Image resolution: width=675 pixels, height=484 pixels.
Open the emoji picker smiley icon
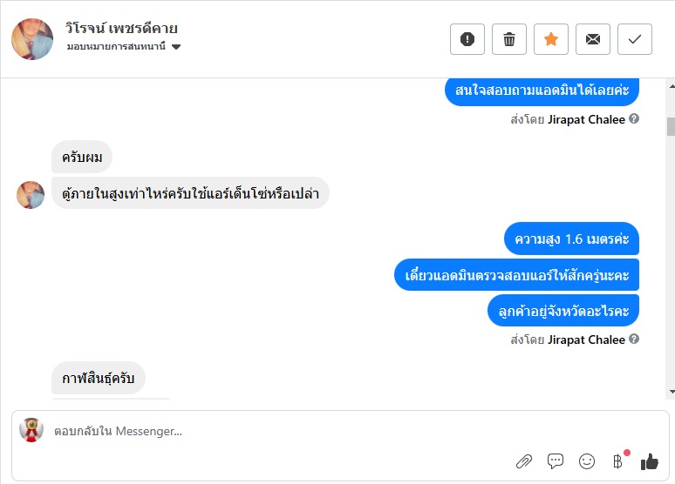pos(587,461)
